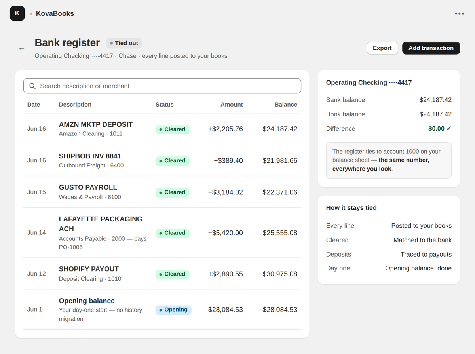Click the search magnifier icon
Viewport: 475px width, 354px height.
(x=32, y=86)
